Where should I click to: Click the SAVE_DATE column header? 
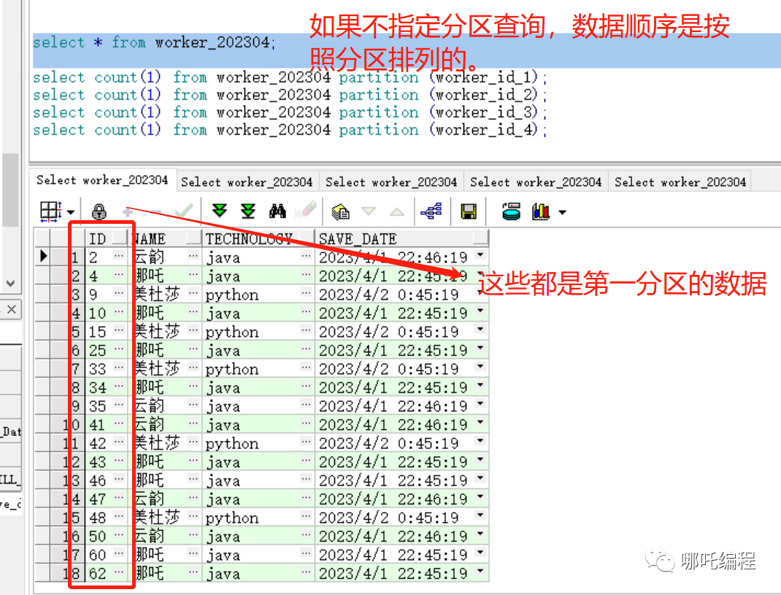[x=358, y=238]
